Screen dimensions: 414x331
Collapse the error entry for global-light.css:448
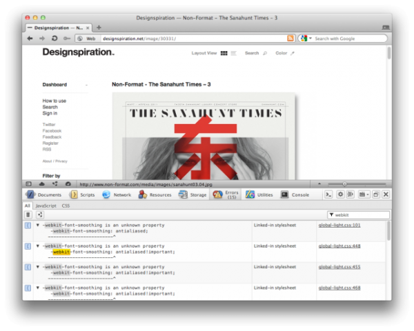tap(38, 246)
